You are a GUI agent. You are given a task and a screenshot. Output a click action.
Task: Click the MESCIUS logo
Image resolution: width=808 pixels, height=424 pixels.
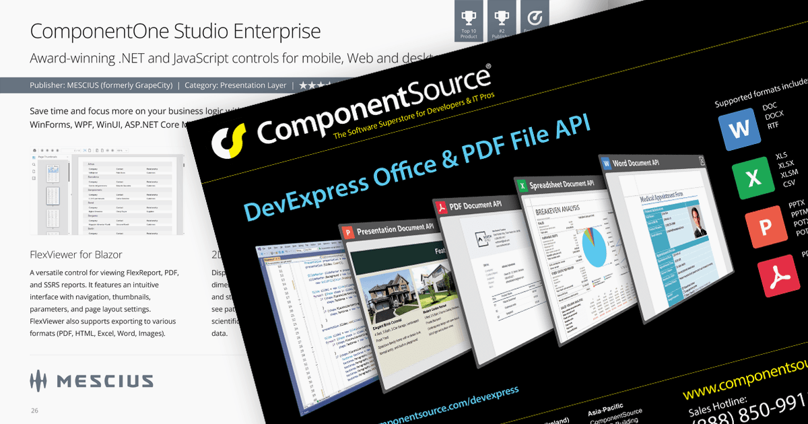(92, 381)
